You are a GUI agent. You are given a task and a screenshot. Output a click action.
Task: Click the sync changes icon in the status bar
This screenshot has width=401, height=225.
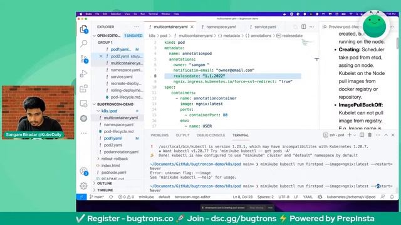[111, 197]
